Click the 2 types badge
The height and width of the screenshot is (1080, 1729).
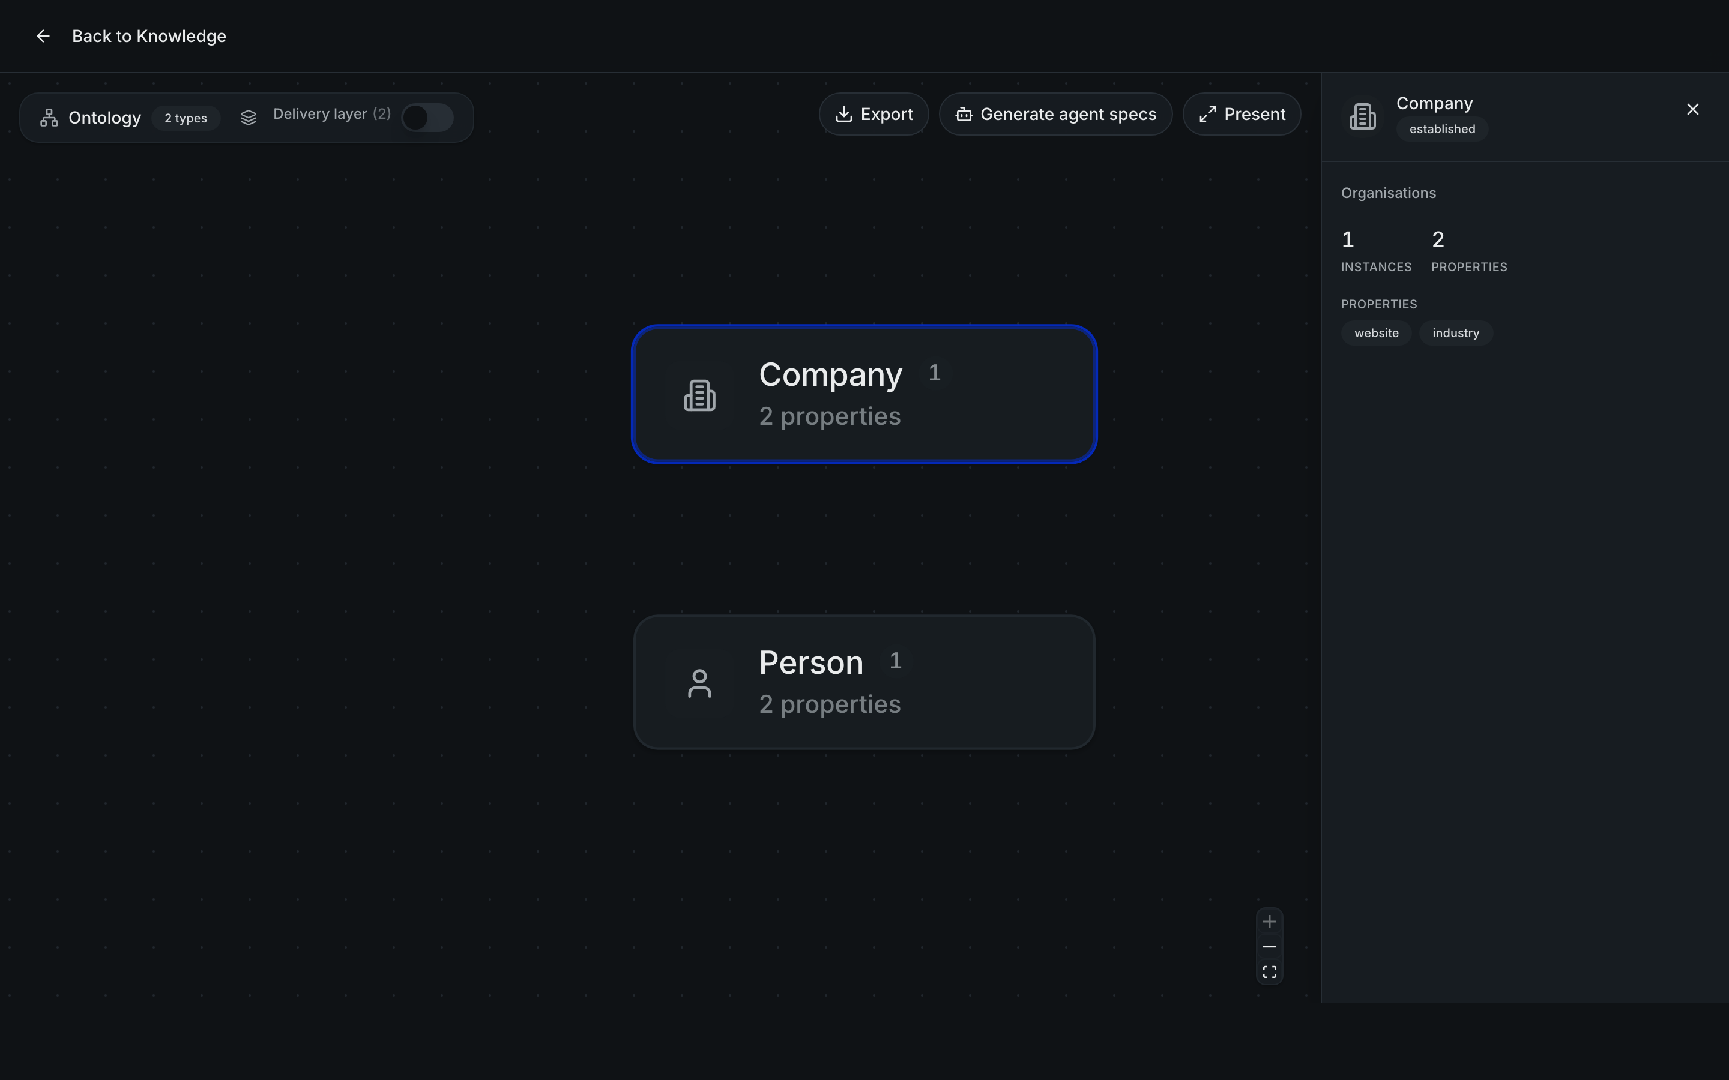(x=186, y=118)
